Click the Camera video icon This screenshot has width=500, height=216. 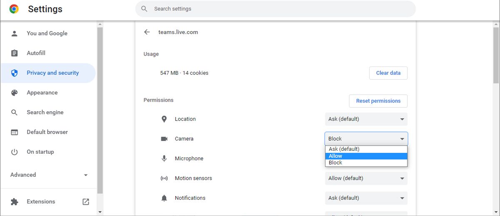164,139
